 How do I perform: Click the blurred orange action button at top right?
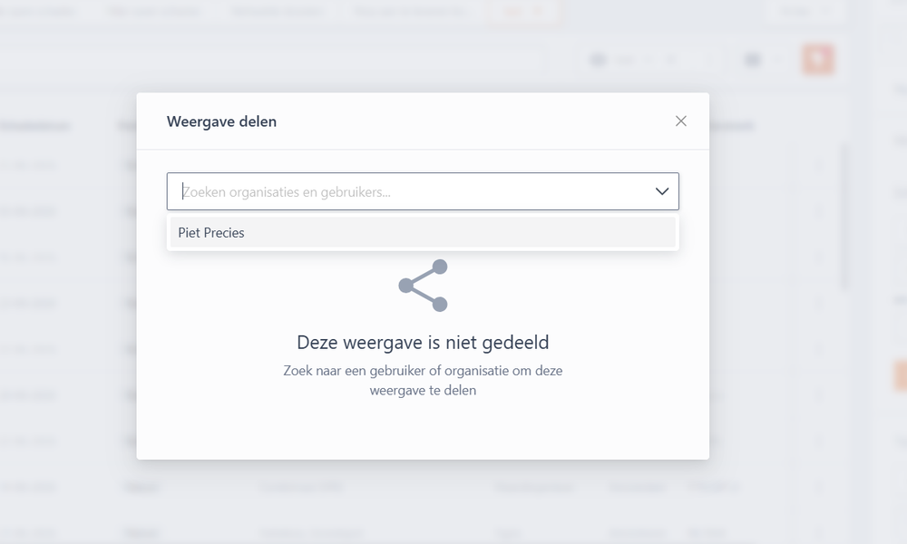click(818, 59)
